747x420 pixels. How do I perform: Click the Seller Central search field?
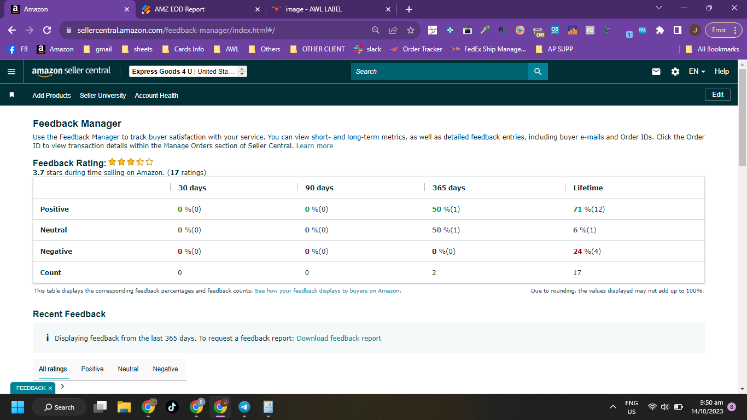click(440, 72)
